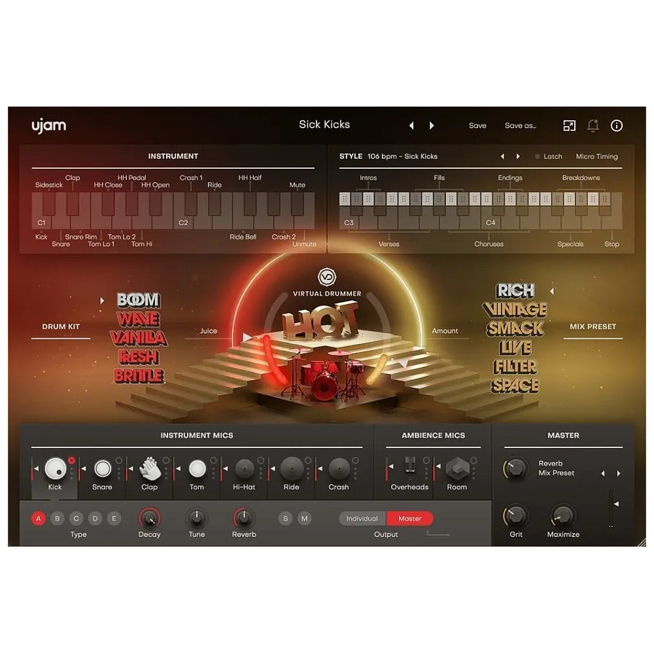Switch output to Individual
The height and width of the screenshot is (654, 654).
(x=362, y=519)
